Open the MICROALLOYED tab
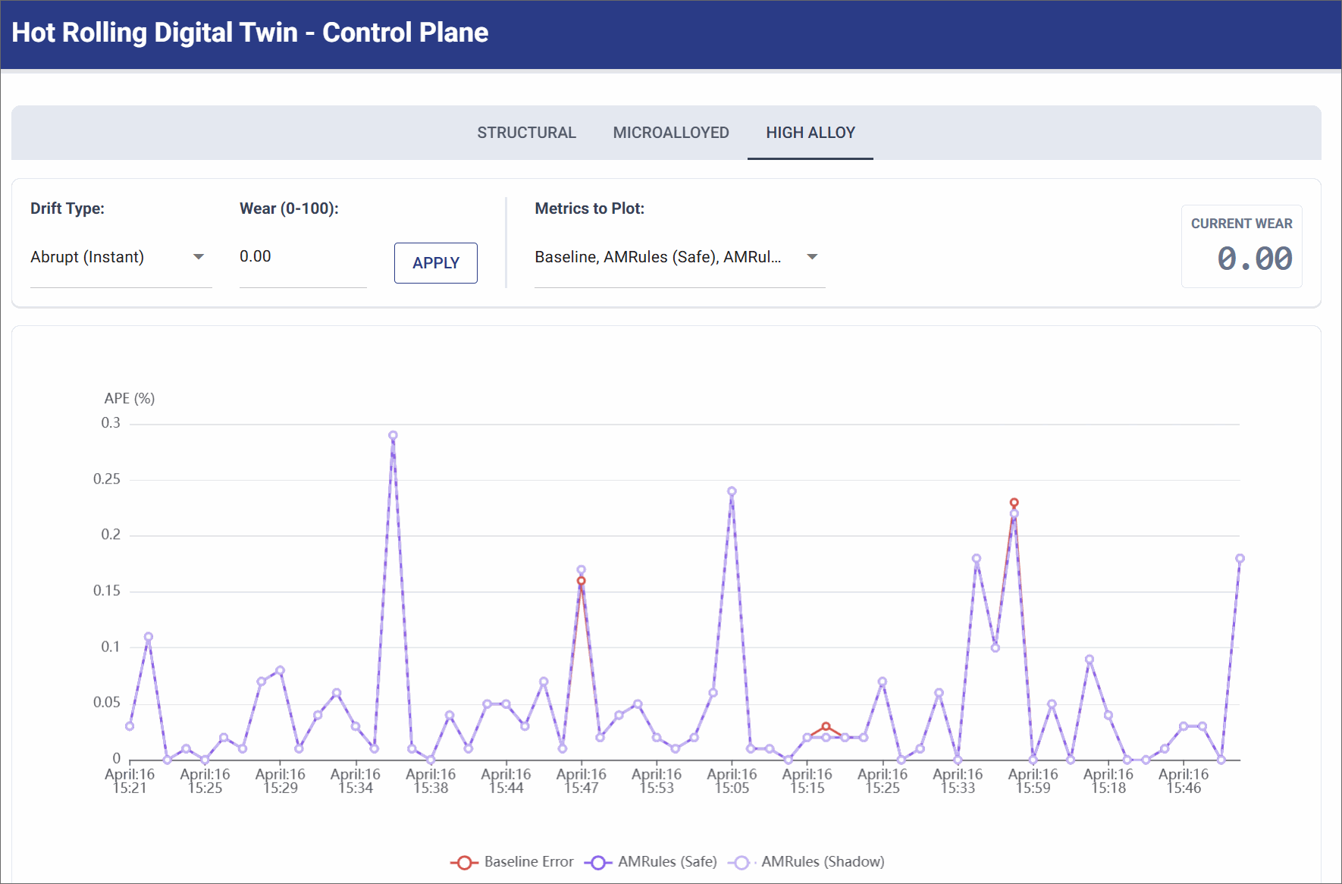This screenshot has width=1342, height=884. (670, 133)
